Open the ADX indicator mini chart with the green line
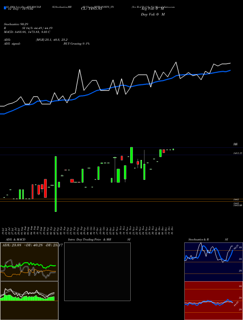Screen dimensions: 243x320 point(29,262)
